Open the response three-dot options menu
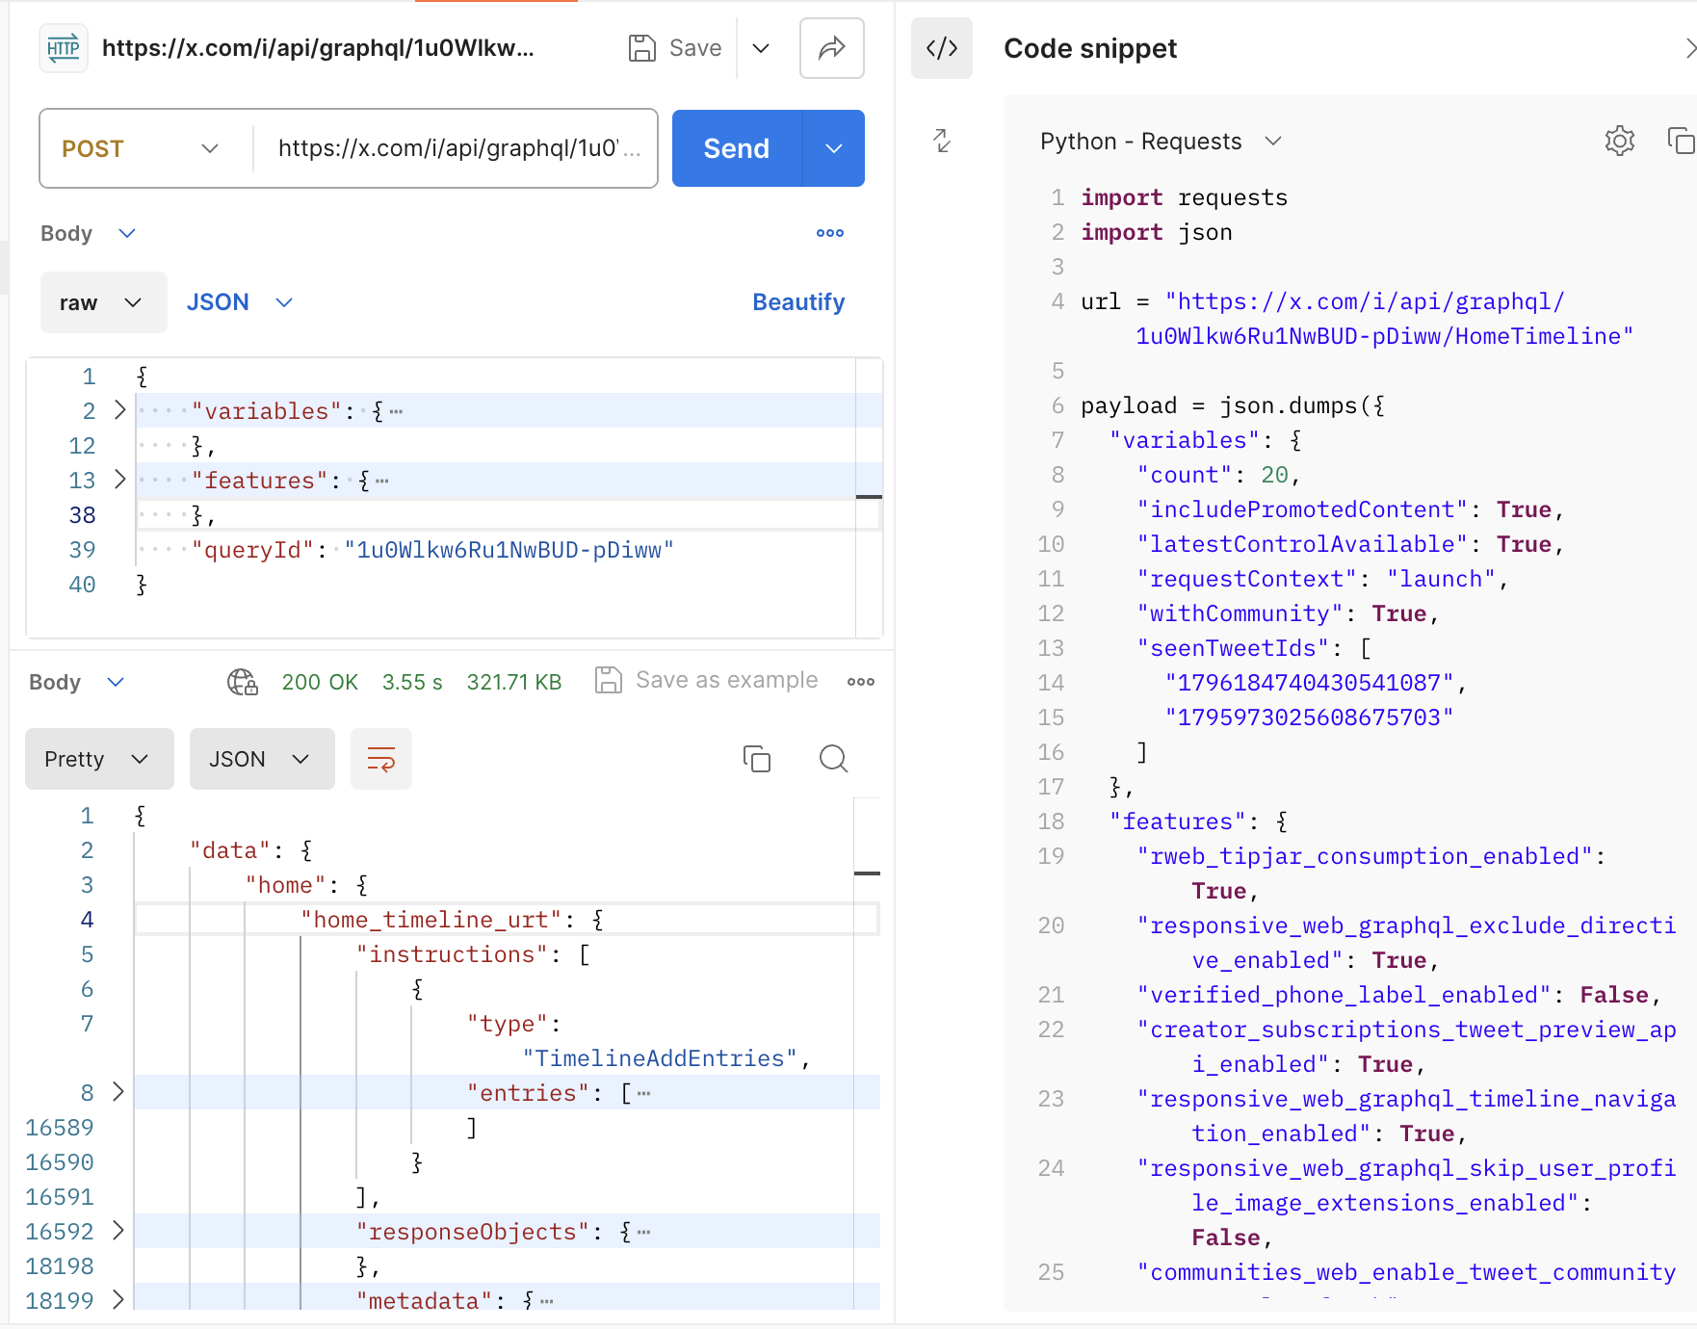This screenshot has height=1329, width=1697. pos(860,681)
